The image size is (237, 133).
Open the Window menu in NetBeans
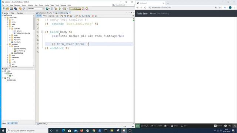tap(63, 5)
